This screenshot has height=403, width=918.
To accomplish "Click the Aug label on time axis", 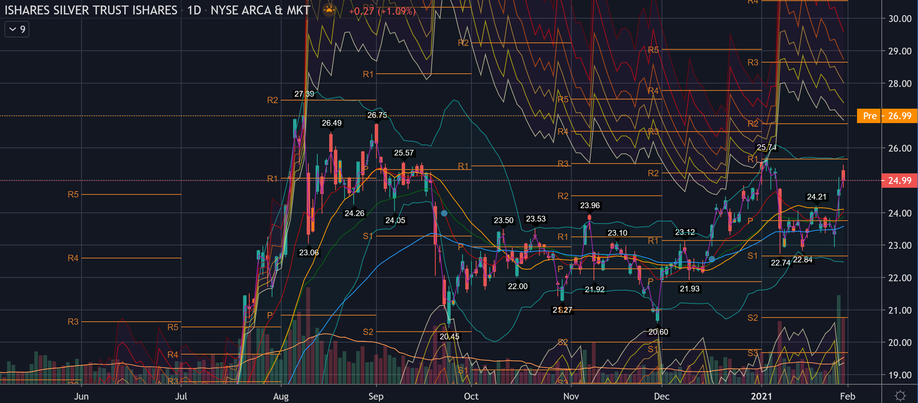I will [x=281, y=396].
